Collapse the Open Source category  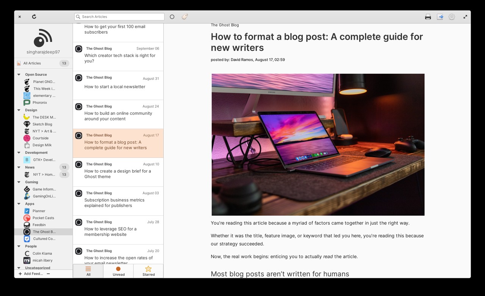[x=19, y=75]
